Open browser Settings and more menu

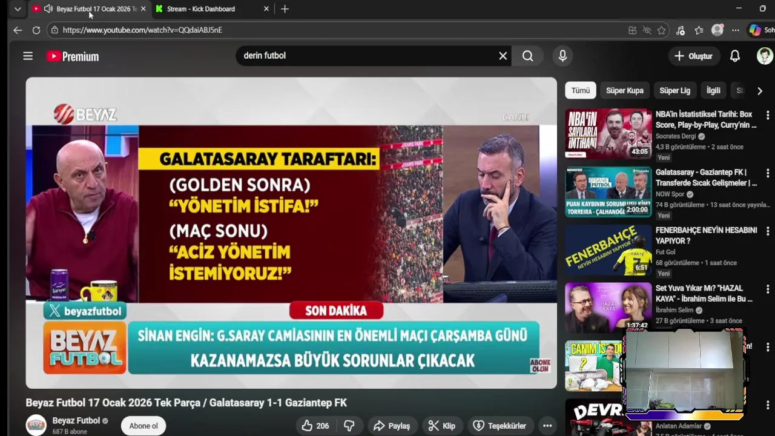(x=735, y=30)
